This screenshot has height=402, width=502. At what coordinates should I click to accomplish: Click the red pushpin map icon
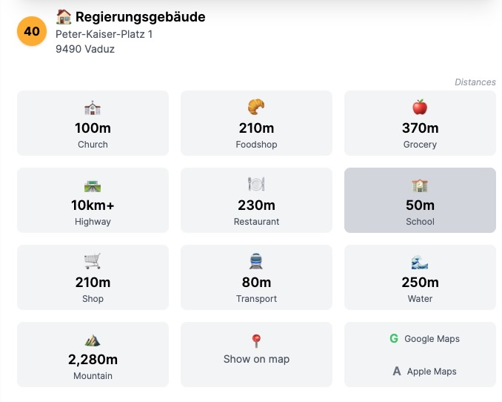256,341
